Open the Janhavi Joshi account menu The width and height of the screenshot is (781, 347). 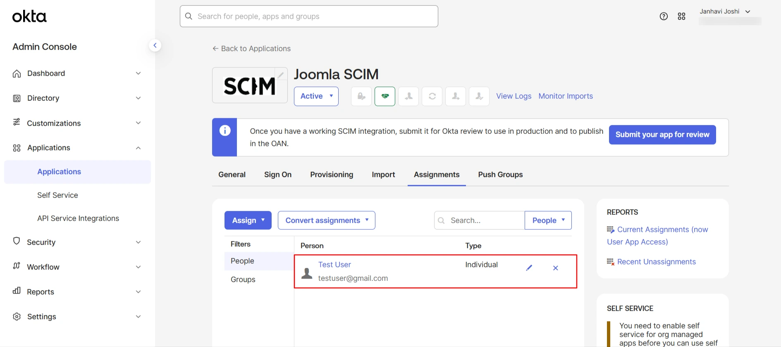tap(725, 12)
